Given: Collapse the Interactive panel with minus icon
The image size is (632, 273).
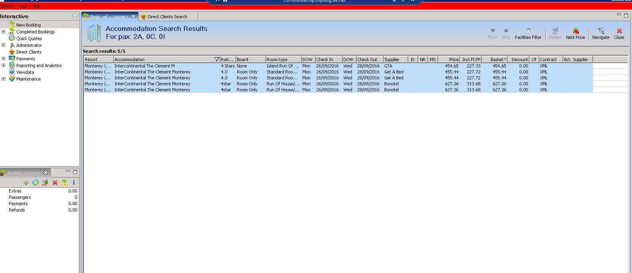Looking at the screenshot, I should pyautogui.click(x=75, y=17).
